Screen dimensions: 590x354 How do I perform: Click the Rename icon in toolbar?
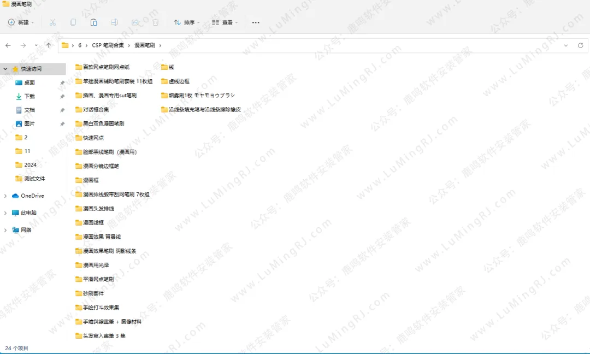pyautogui.click(x=114, y=22)
